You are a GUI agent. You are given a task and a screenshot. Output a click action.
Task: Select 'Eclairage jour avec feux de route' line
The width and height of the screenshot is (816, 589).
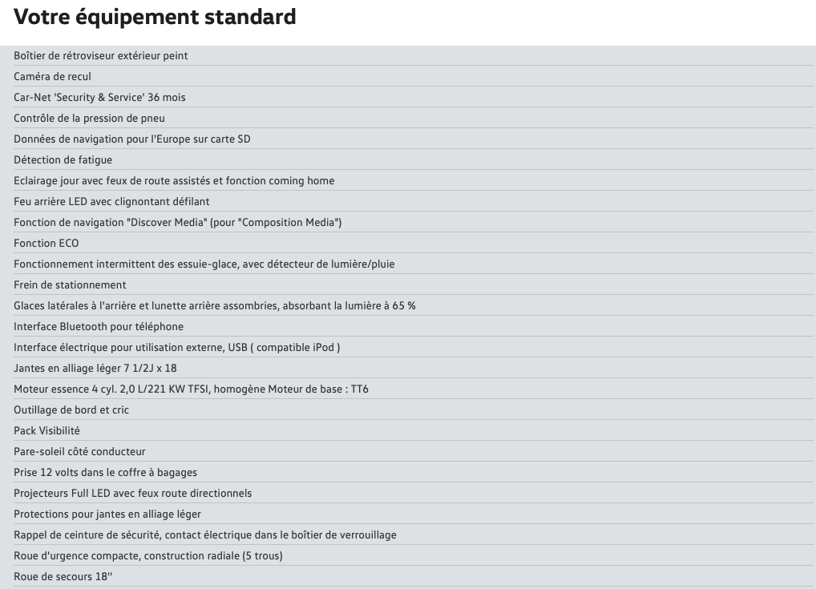pos(413,180)
